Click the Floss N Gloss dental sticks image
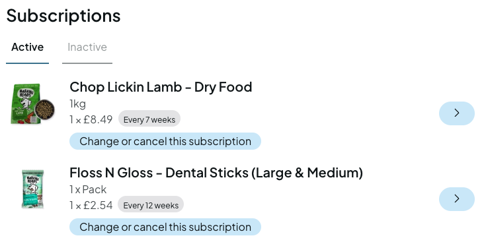This screenshot has width=486, height=244. [32, 189]
